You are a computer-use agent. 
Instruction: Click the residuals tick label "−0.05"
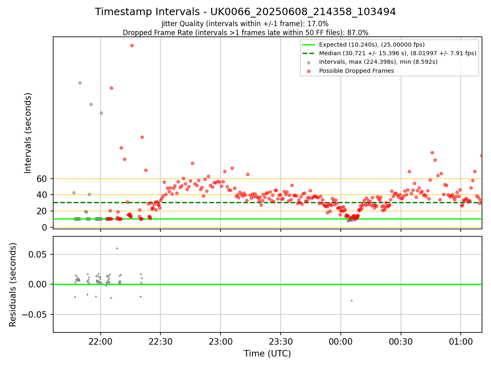pos(35,314)
